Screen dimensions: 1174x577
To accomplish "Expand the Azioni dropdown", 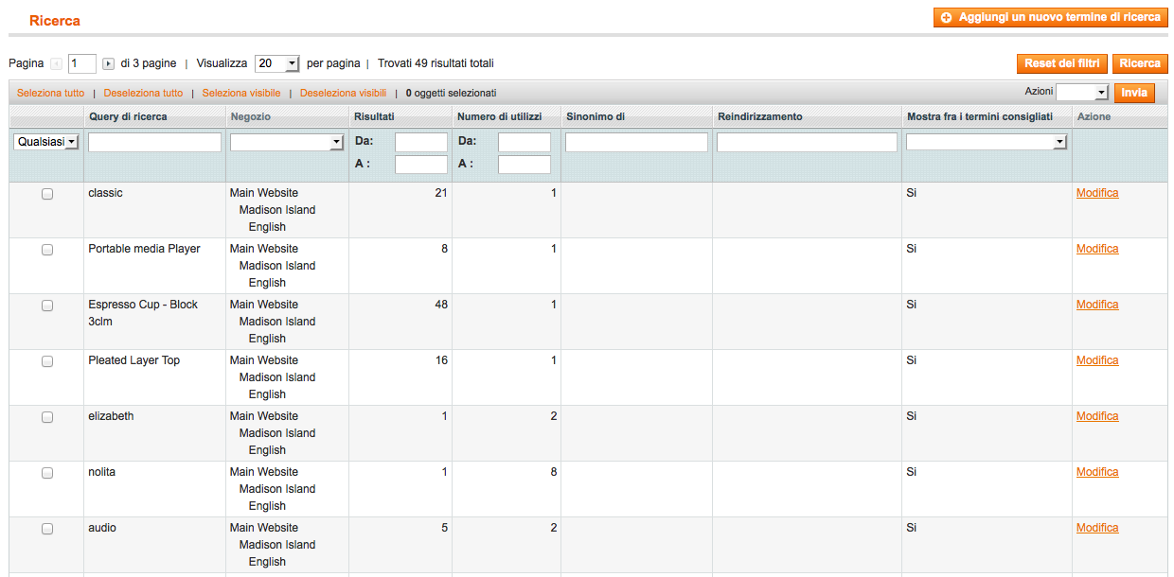I will 1081,93.
